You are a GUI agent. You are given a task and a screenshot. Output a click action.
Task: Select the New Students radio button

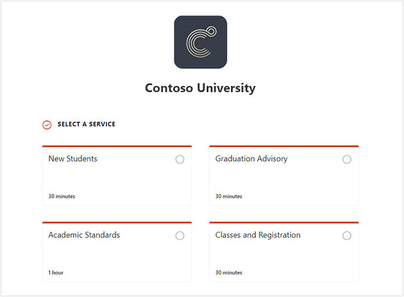[180, 159]
